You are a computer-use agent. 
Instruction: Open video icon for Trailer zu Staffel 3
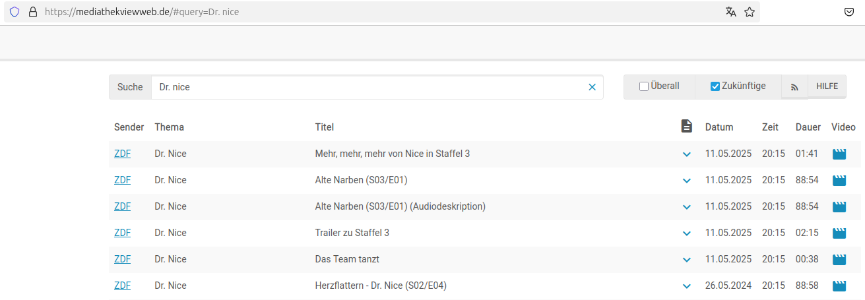pos(839,233)
